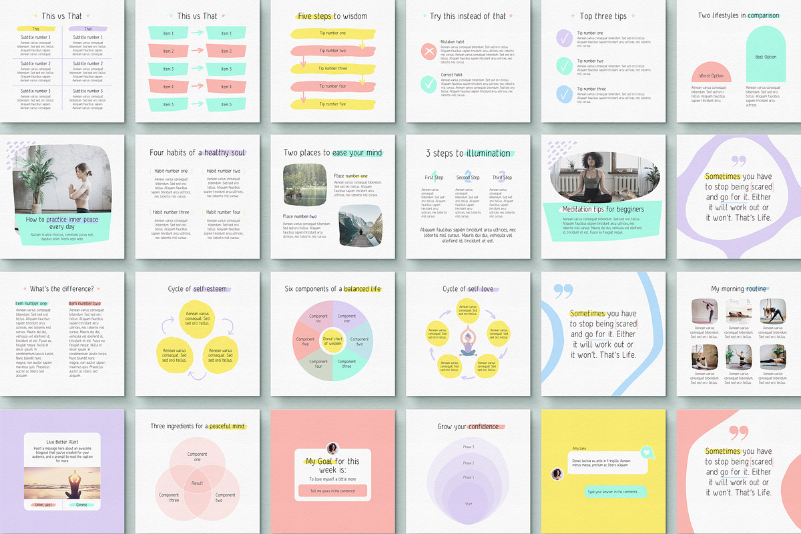Click the 'Three ingredients for a peaceful mind' title
Viewport: 801px width, 534px height.
click(198, 426)
